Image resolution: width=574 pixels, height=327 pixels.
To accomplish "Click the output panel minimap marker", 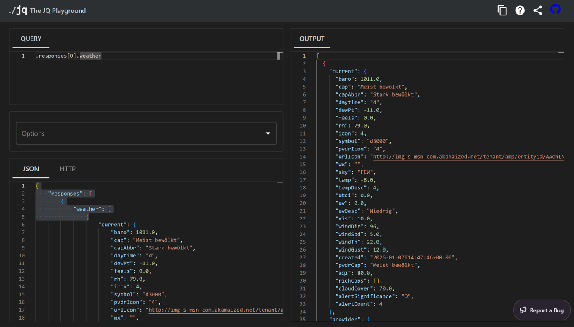I will click(561, 53).
